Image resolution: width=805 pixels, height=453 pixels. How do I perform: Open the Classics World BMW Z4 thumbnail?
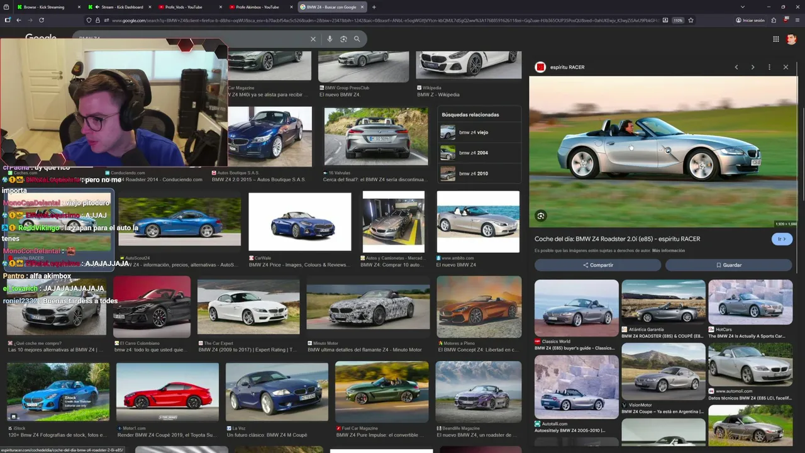tap(577, 308)
